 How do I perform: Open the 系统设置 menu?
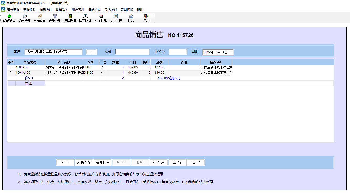tap(111, 9)
